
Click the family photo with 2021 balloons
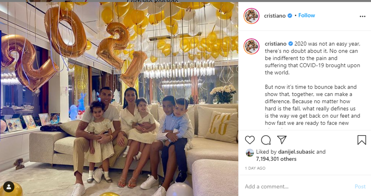119,99
